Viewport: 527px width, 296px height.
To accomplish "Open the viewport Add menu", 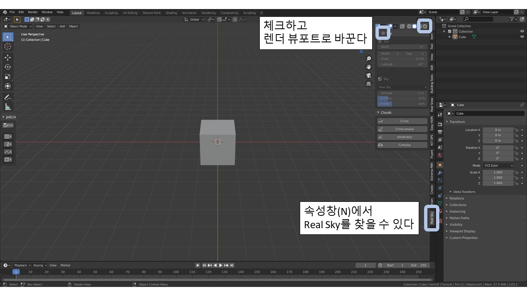I will (x=62, y=26).
